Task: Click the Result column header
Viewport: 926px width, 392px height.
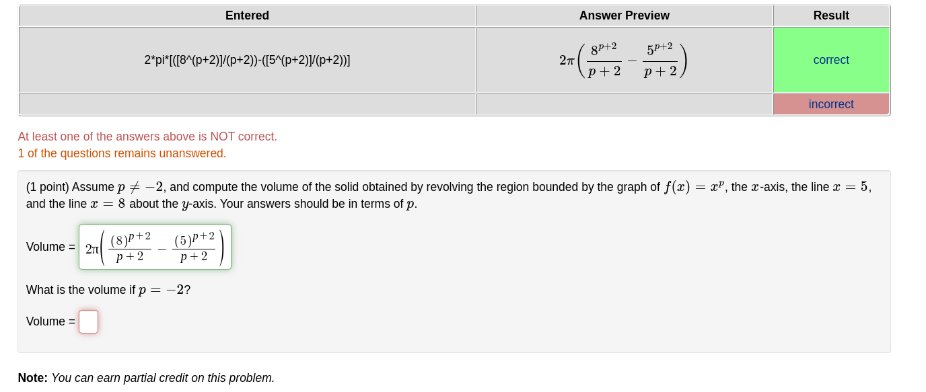Action: point(831,15)
